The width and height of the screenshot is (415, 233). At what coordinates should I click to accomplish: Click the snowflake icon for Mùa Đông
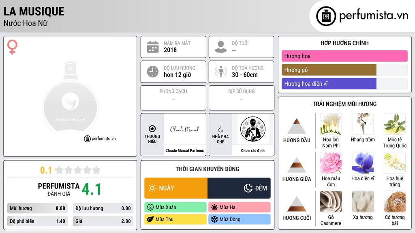point(214,219)
